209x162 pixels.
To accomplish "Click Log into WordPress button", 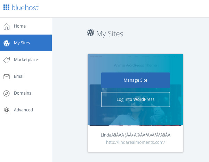I will coord(135,100).
